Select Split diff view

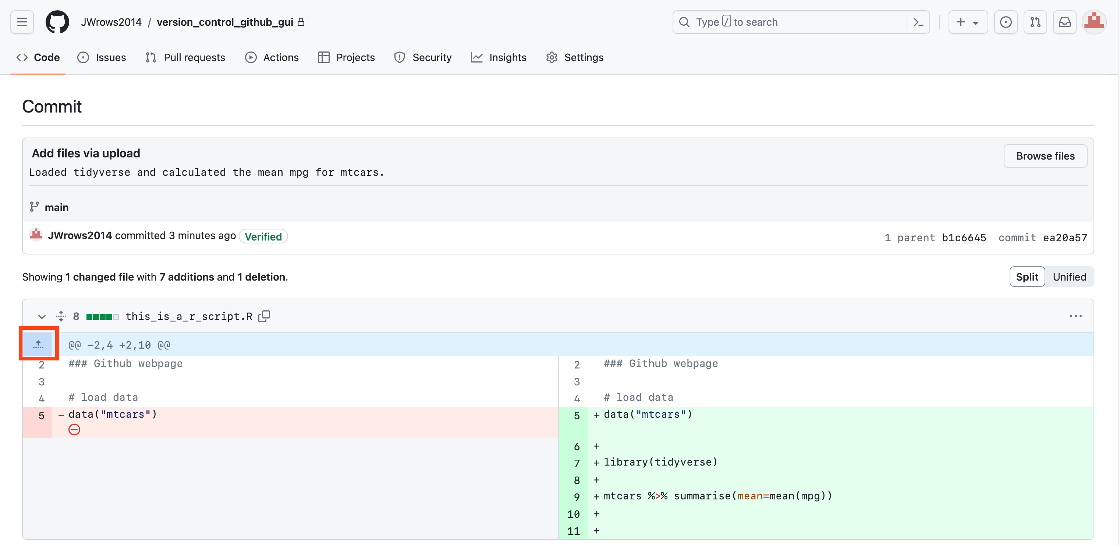point(1027,277)
